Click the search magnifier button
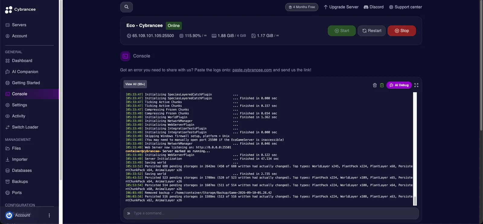 click(x=126, y=7)
